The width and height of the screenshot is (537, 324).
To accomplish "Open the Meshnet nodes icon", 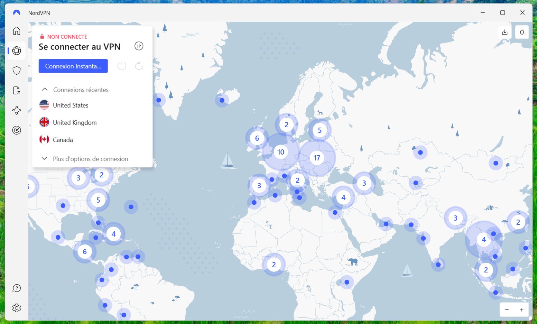I will click(x=17, y=110).
